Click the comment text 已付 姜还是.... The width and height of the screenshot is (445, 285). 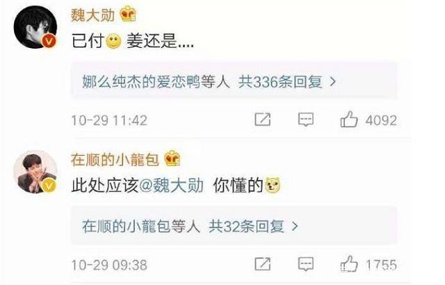click(133, 41)
